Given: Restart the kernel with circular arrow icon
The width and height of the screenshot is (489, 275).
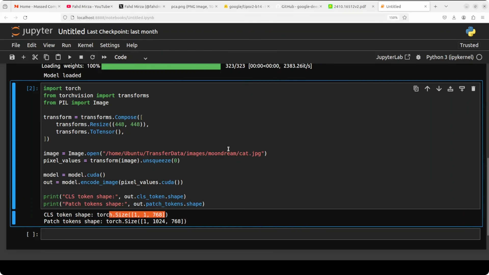Looking at the screenshot, I should click(x=92, y=57).
